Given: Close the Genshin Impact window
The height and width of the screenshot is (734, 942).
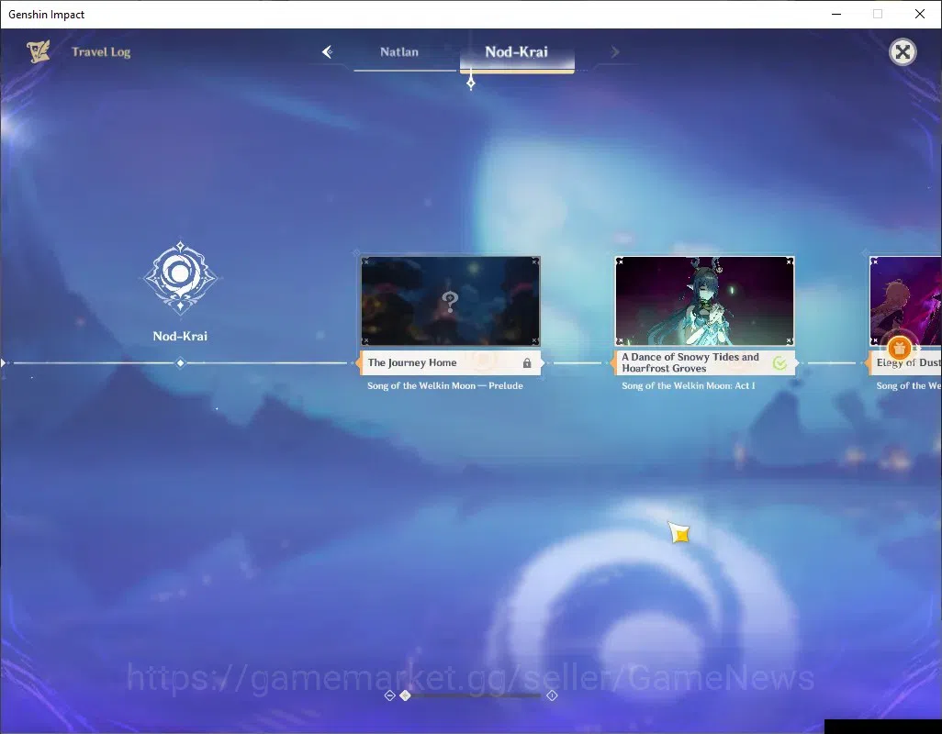Looking at the screenshot, I should point(920,14).
